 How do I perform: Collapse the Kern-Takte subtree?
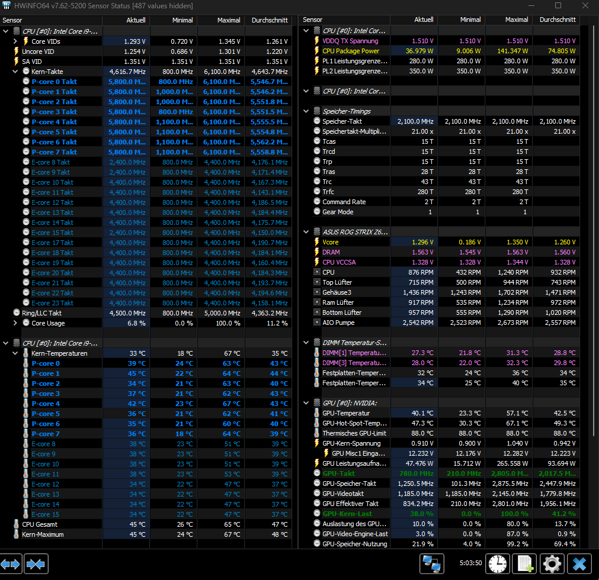pyautogui.click(x=15, y=72)
